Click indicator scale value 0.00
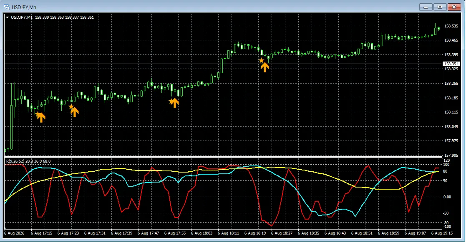The height and width of the screenshot is (242, 466). [x=447, y=197]
